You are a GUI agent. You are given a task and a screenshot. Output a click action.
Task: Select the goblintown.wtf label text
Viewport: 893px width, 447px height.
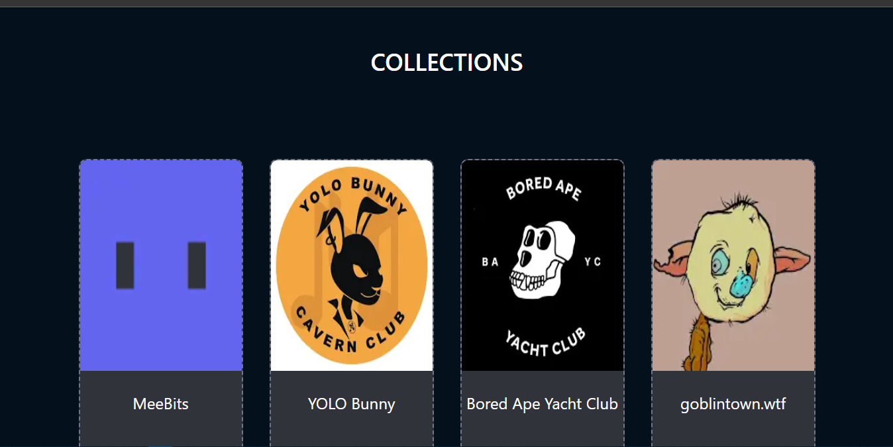(733, 404)
